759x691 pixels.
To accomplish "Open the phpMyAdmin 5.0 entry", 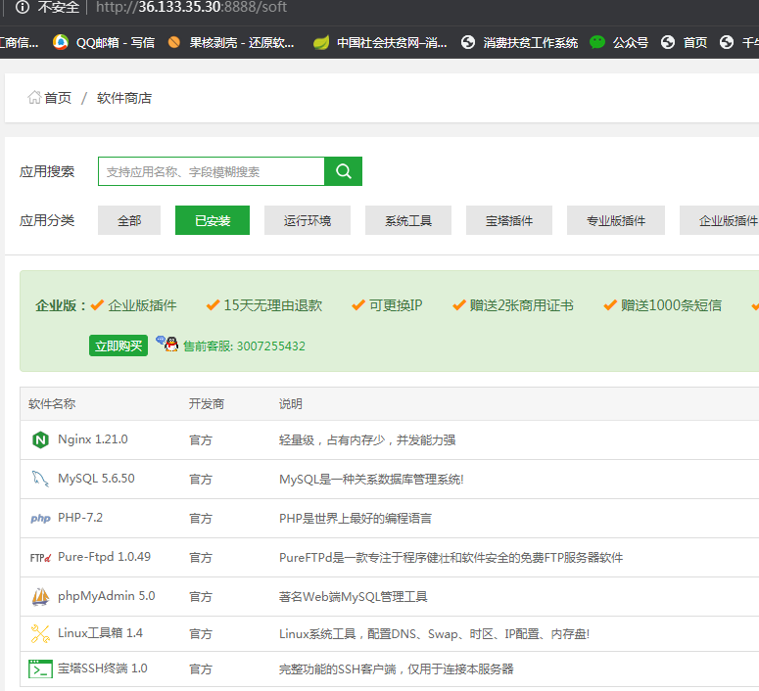I will coord(106,596).
